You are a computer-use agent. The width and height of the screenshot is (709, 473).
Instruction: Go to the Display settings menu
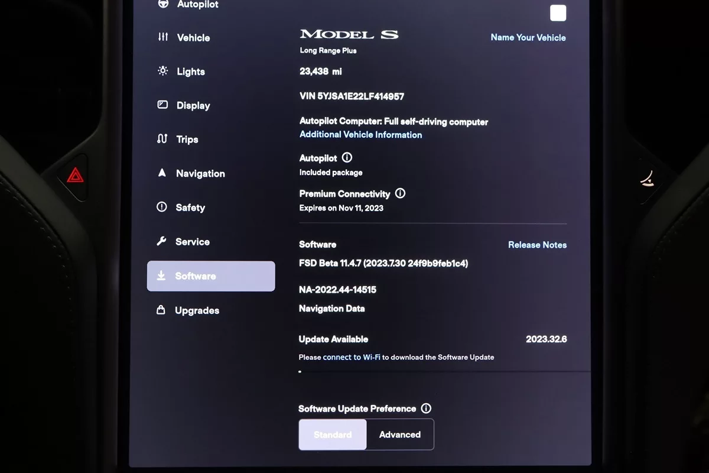pos(193,106)
